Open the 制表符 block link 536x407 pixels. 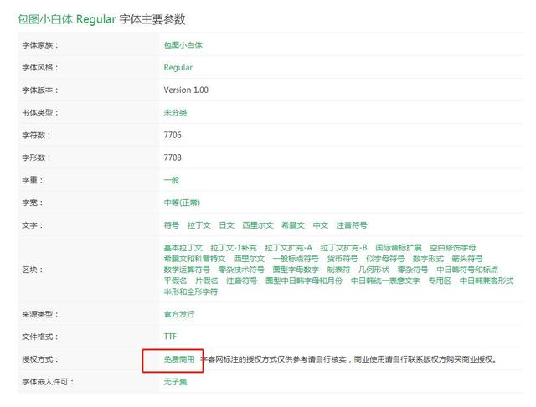(338, 270)
